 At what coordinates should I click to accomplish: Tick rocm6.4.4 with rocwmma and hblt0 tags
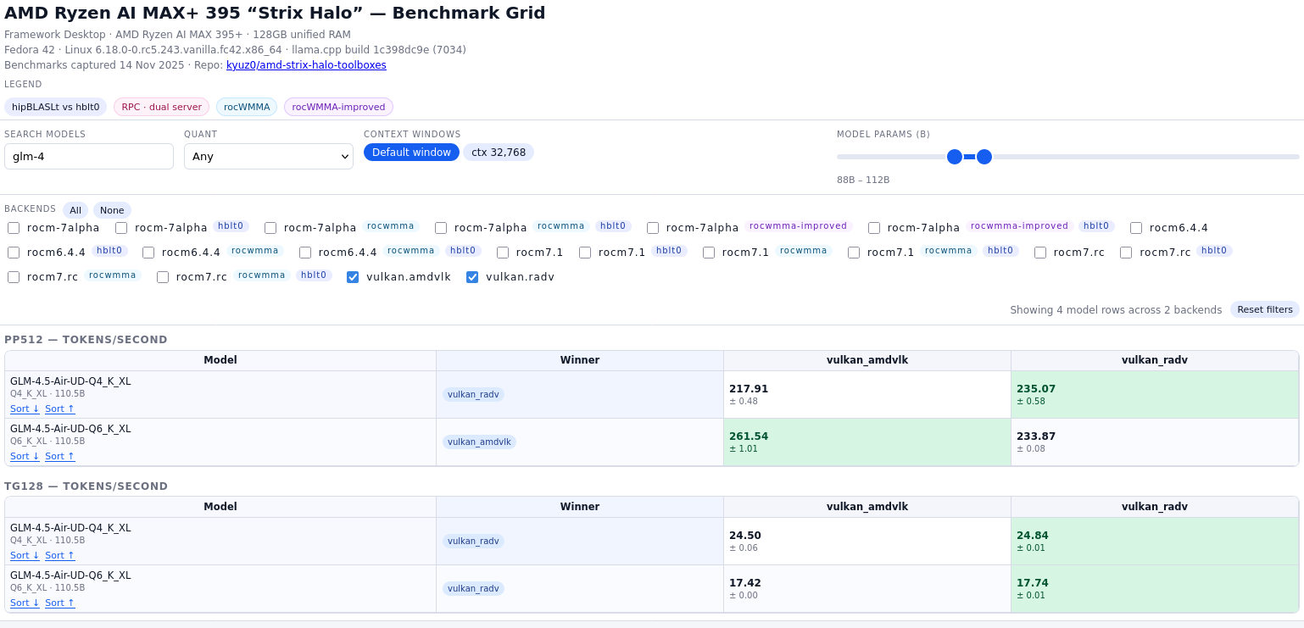(305, 253)
